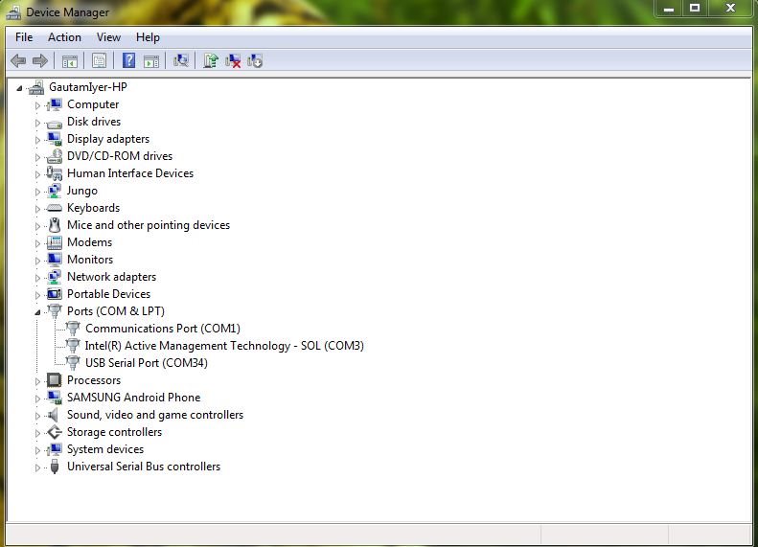Select Sound, video and game controllers label
This screenshot has height=547, width=758.
pyautogui.click(x=155, y=415)
